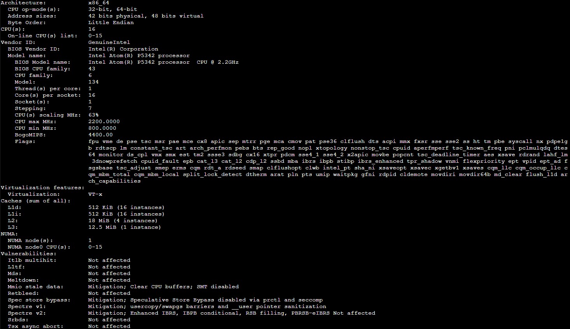Image resolution: width=570 pixels, height=329 pixels.
Task: Click the 'Virtualization features:' heading
Action: (x=42, y=188)
